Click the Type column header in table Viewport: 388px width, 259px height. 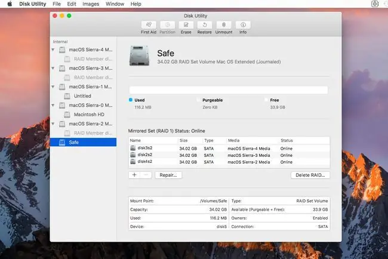pos(209,140)
